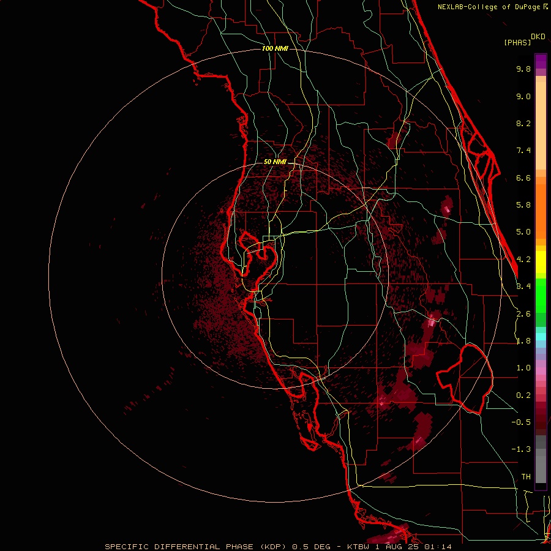Pick the bright green segment of the color bar
This screenshot has height=551, width=551.
click(x=541, y=296)
